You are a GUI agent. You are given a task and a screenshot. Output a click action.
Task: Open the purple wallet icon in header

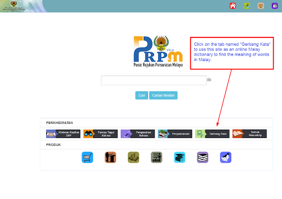coord(275,6)
